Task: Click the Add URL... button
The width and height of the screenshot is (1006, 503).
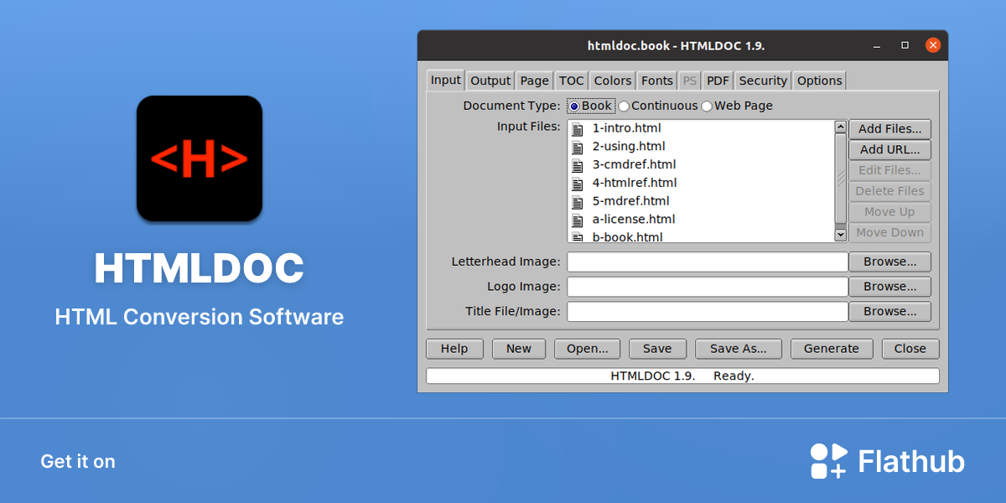Action: click(x=890, y=149)
